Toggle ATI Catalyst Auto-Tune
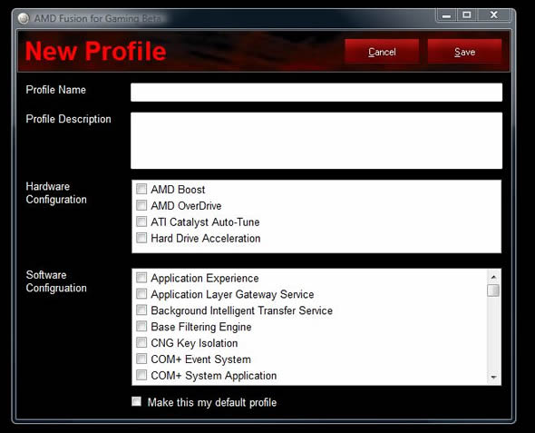The image size is (535, 433). point(141,221)
